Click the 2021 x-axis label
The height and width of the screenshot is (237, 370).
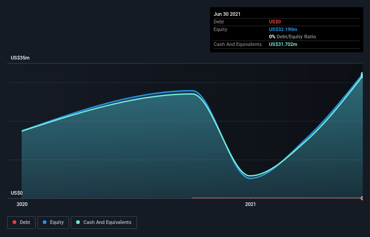(251, 204)
